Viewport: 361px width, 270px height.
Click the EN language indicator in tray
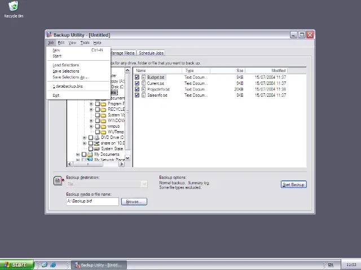tap(331, 265)
